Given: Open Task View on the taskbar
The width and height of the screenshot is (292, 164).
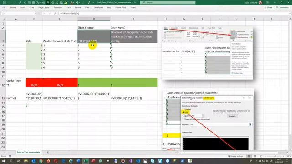Looking at the screenshot, I should (18, 161).
